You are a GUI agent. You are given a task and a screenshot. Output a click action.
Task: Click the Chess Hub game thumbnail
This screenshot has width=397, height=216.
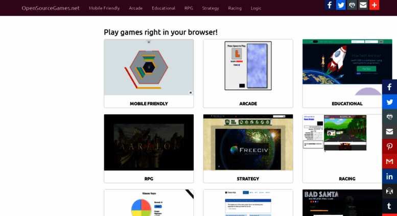click(248, 203)
